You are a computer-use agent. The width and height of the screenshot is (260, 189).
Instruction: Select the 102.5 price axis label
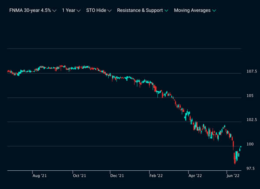(x=251, y=119)
